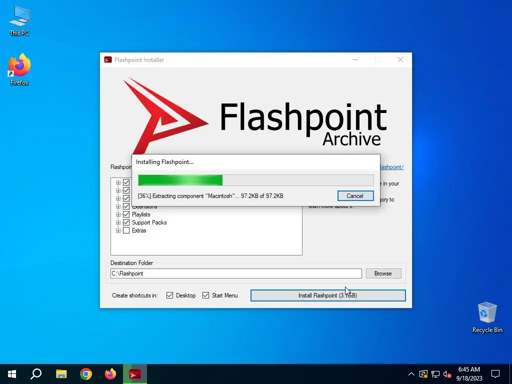This screenshot has height=384, width=512.
Task: Launch Google Chrome from taskbar
Action: (x=86, y=374)
